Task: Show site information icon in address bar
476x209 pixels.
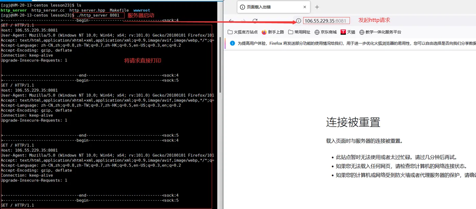Action: 299,21
